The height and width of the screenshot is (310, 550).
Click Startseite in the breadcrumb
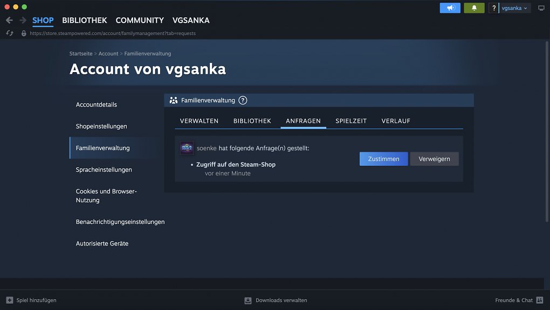[x=81, y=54]
